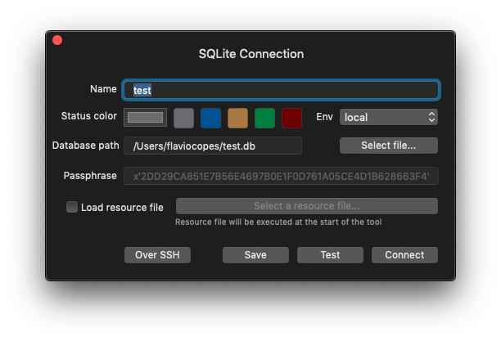501x341 pixels.
Task: Focus the Passphrase input field
Action: [x=281, y=176]
